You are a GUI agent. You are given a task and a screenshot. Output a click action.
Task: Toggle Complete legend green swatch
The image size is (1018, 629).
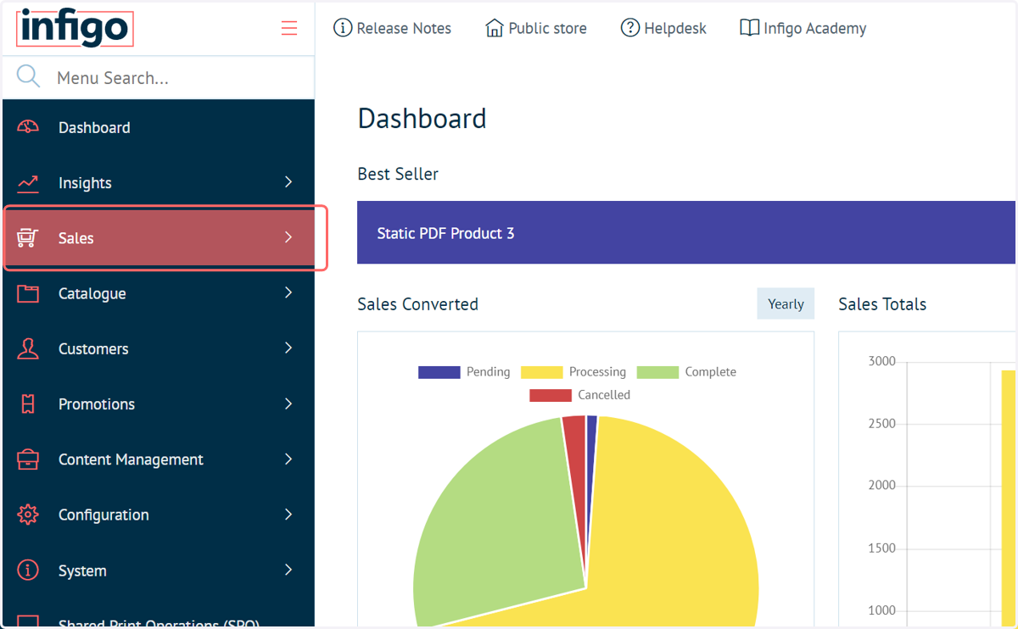coord(657,372)
